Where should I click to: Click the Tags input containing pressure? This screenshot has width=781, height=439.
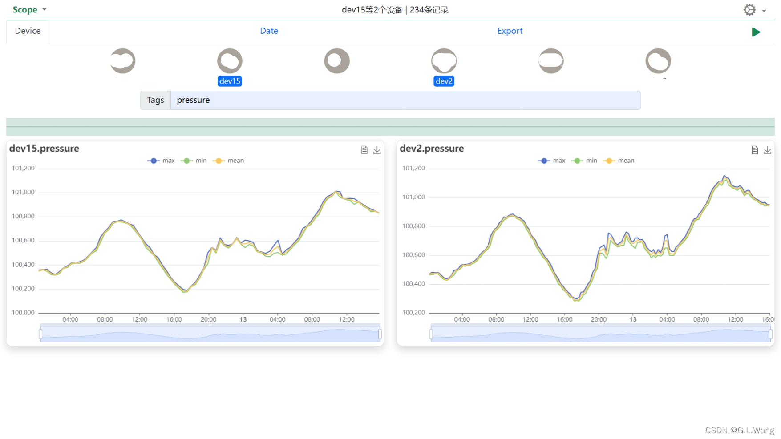pos(405,100)
